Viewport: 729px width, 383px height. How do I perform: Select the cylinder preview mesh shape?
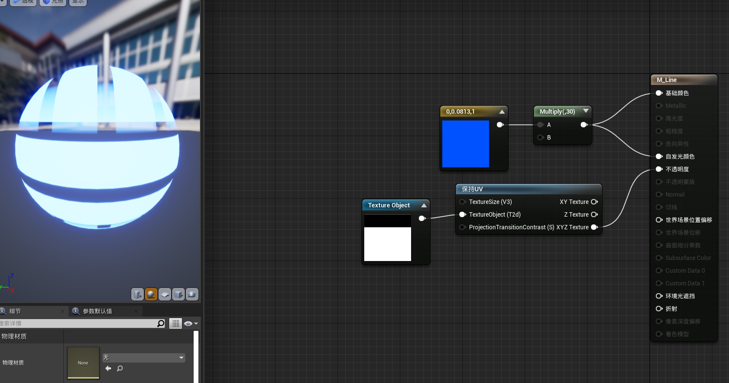click(138, 294)
